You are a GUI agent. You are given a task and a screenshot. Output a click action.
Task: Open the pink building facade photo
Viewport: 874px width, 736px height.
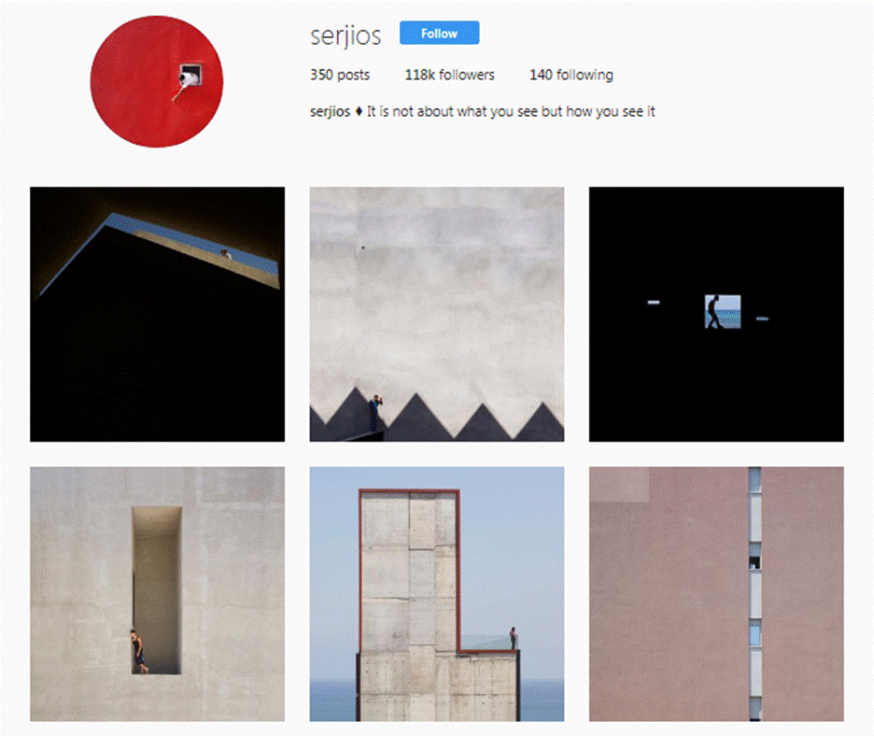pyautogui.click(x=716, y=594)
